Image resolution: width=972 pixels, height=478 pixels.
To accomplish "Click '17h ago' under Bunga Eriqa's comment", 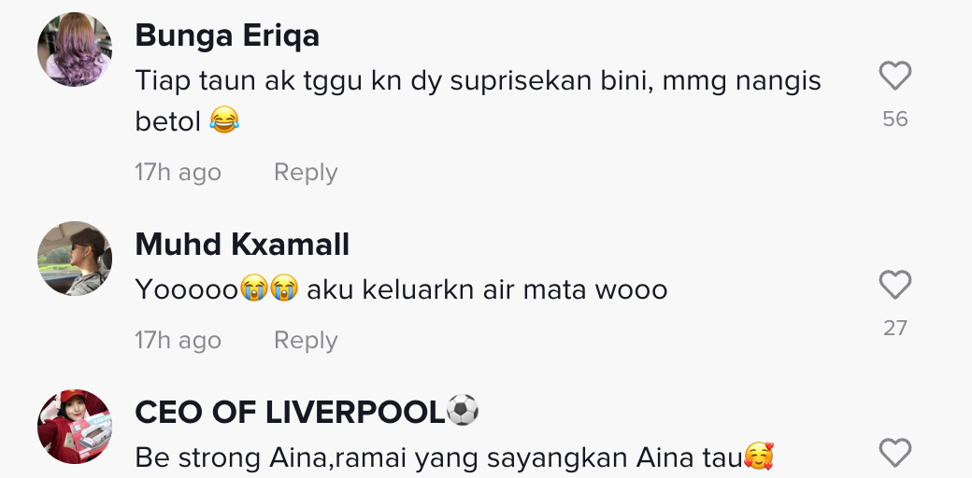I will (x=178, y=172).
